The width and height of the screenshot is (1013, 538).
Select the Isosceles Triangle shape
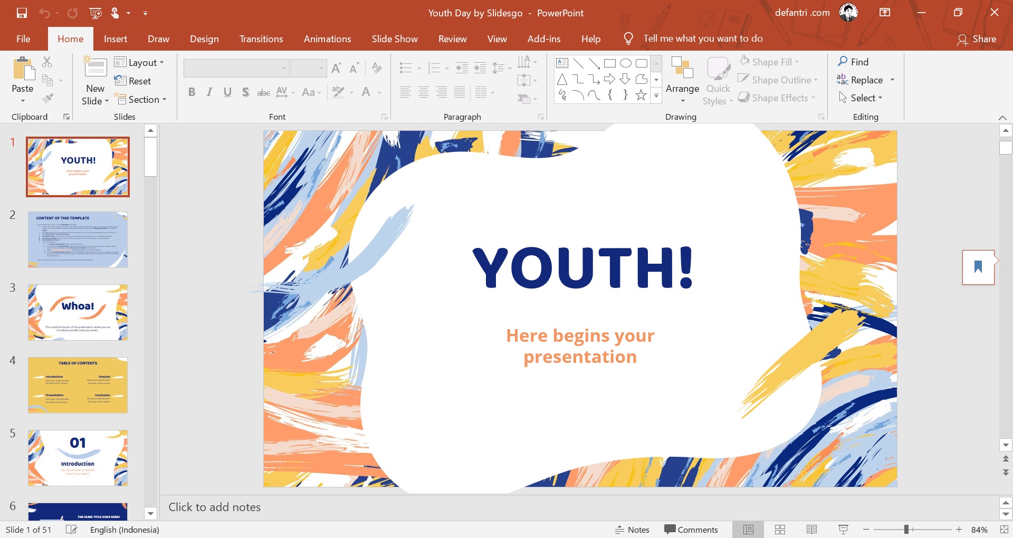coord(562,79)
